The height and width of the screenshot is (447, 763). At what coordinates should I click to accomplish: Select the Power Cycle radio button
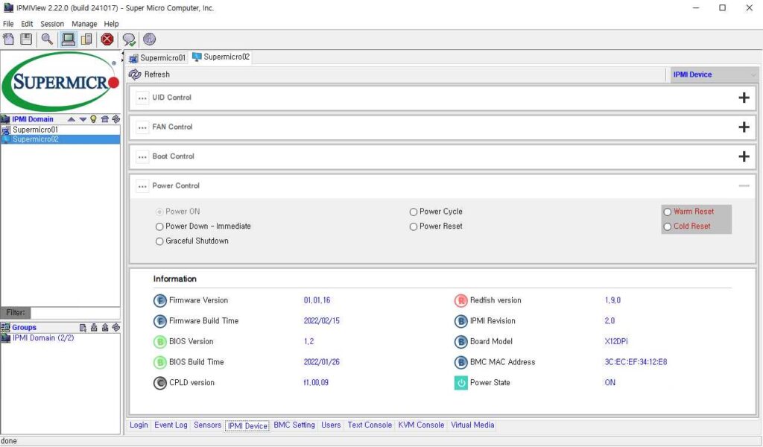pos(413,212)
